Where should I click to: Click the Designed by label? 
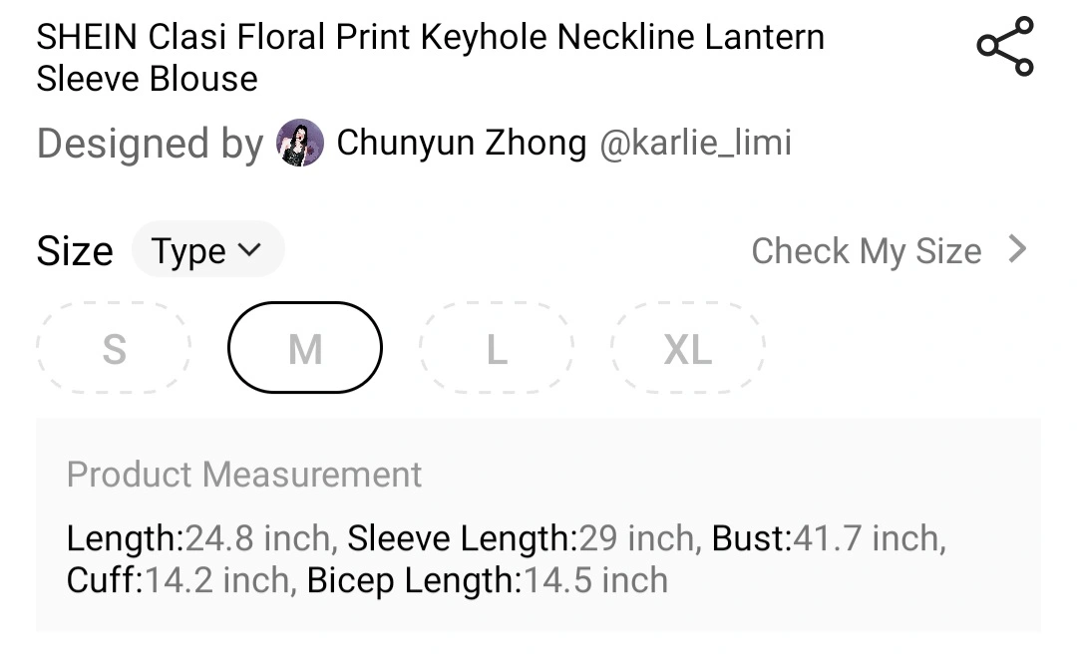[150, 144]
